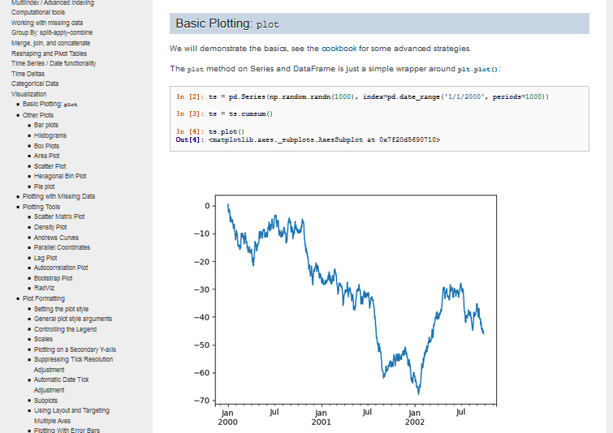Go to Histograms subsection
This screenshot has height=433, width=613.
(x=50, y=135)
